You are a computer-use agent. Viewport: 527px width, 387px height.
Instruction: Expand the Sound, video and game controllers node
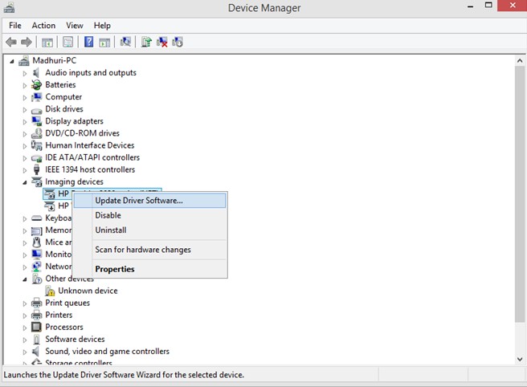tap(25, 352)
